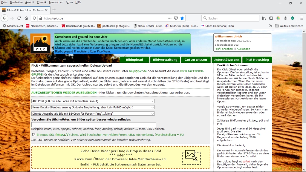
Task: Click the page vertical scrollbar
Action: 304,90
